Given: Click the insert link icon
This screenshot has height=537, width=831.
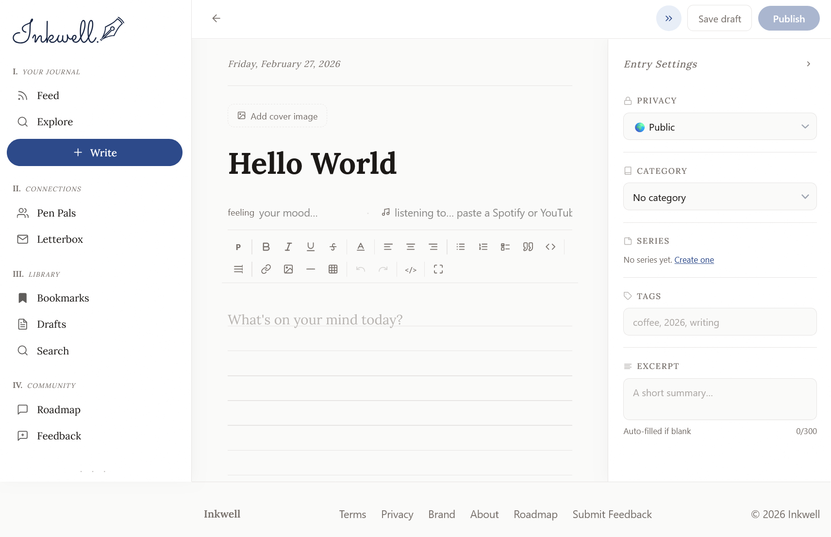Looking at the screenshot, I should click(x=266, y=269).
